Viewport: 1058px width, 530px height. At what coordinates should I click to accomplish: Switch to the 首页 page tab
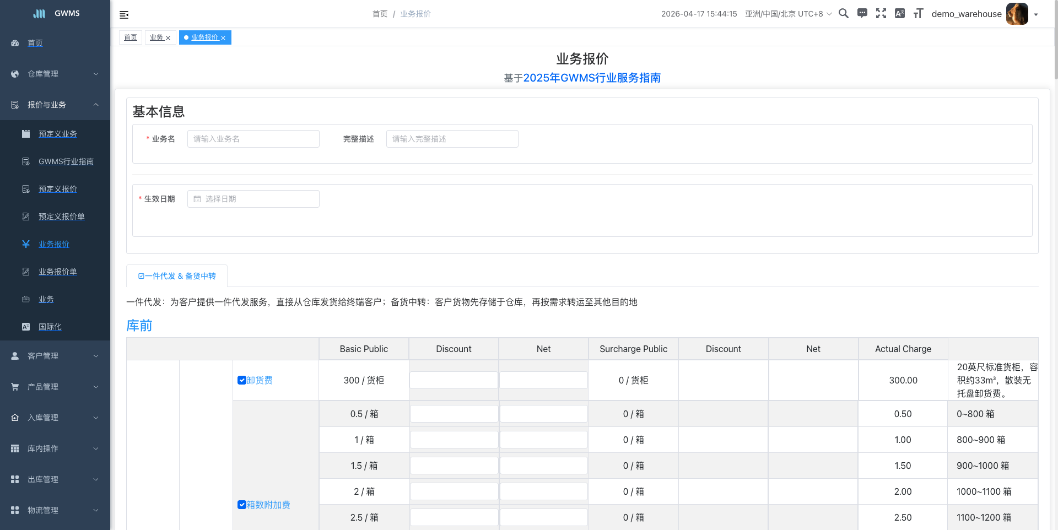(x=131, y=37)
